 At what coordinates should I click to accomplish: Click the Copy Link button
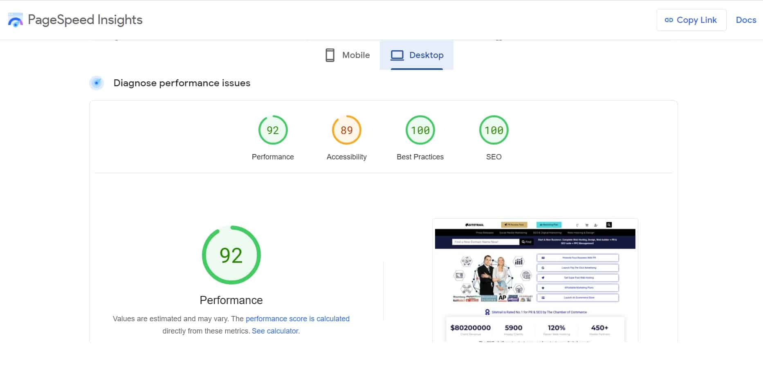click(691, 20)
